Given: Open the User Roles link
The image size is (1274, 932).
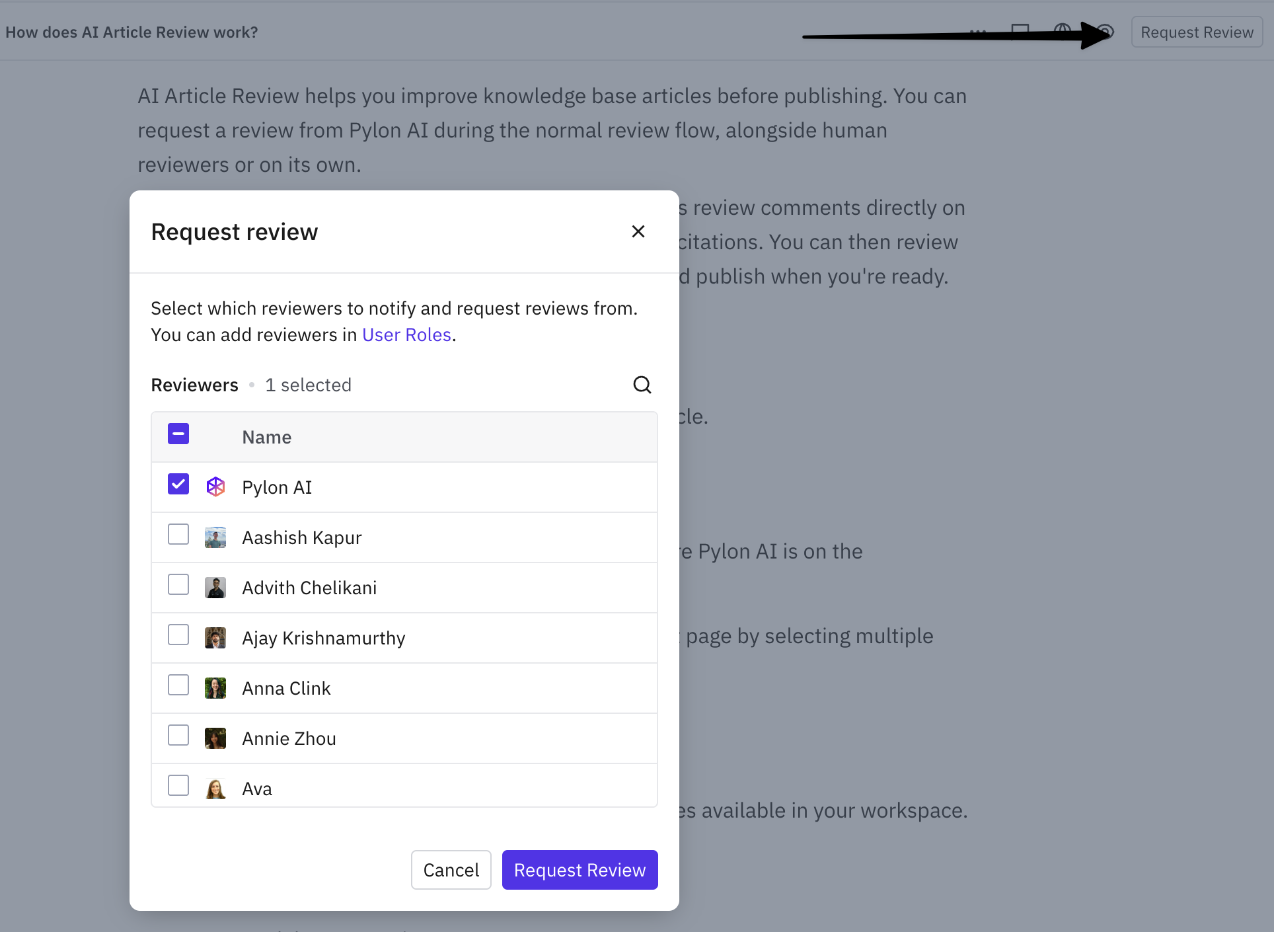Looking at the screenshot, I should click(406, 335).
